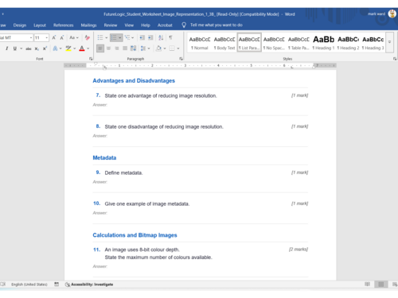Expand the Styles gallery

tap(389, 42)
